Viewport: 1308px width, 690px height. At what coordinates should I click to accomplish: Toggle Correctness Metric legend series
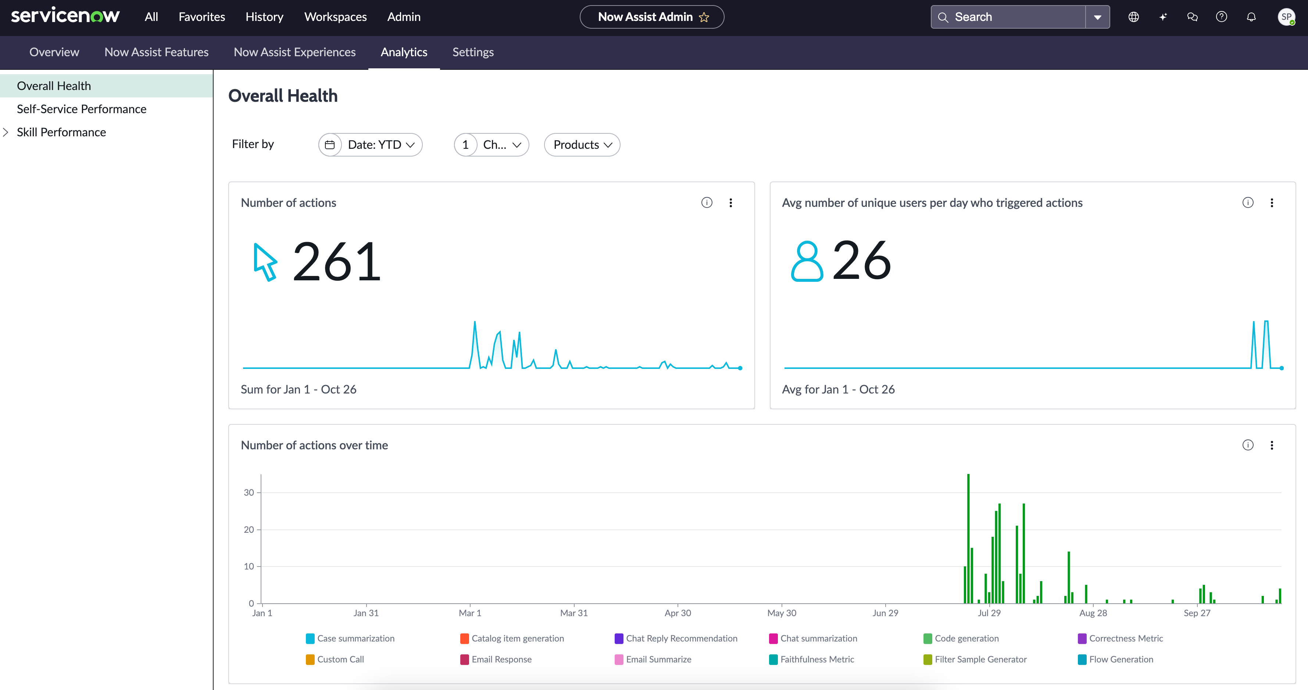1120,638
